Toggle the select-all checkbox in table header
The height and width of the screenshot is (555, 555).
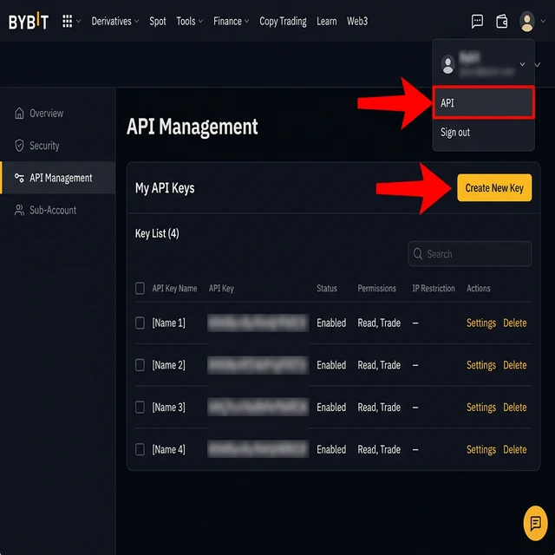point(140,288)
